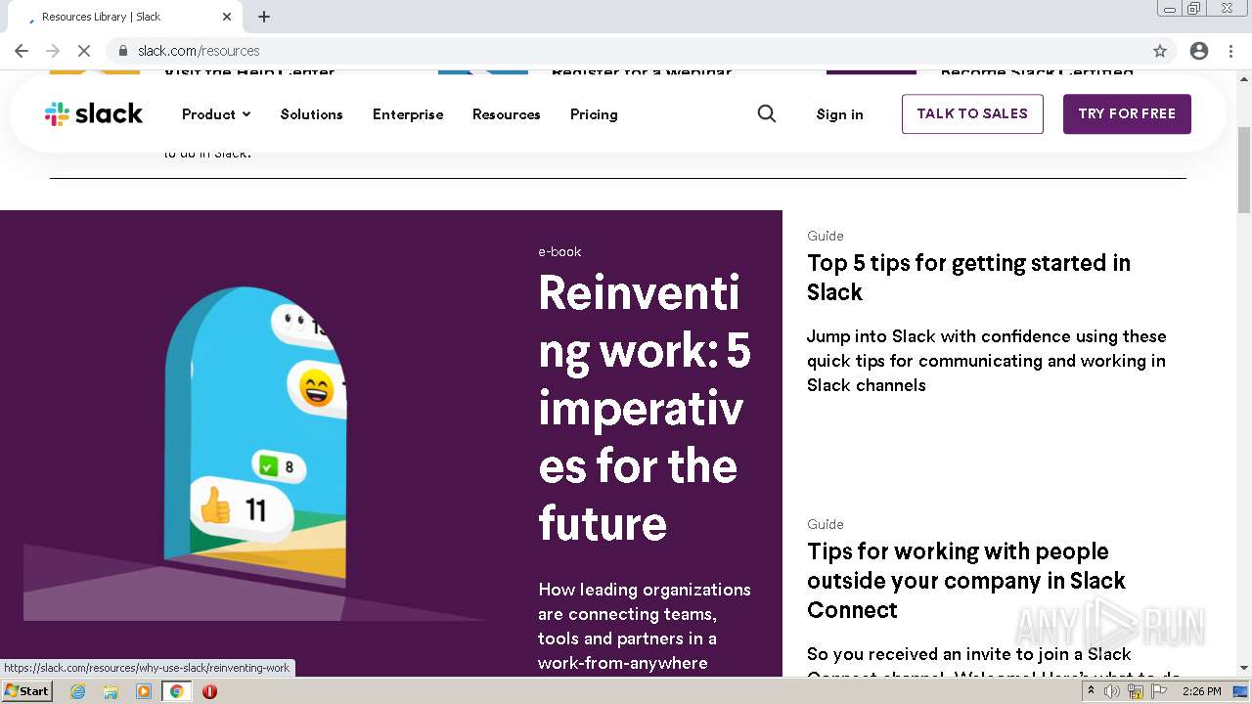Go back to the previous page
Viewport: 1252px width, 704px height.
point(22,51)
